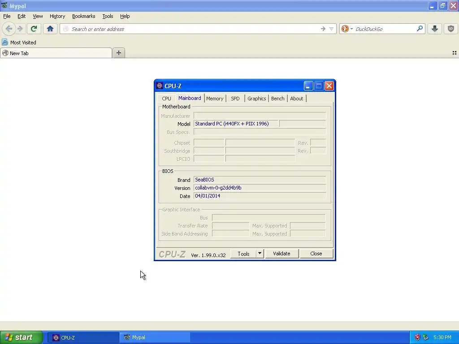Open the Windows Start menu

click(22, 337)
